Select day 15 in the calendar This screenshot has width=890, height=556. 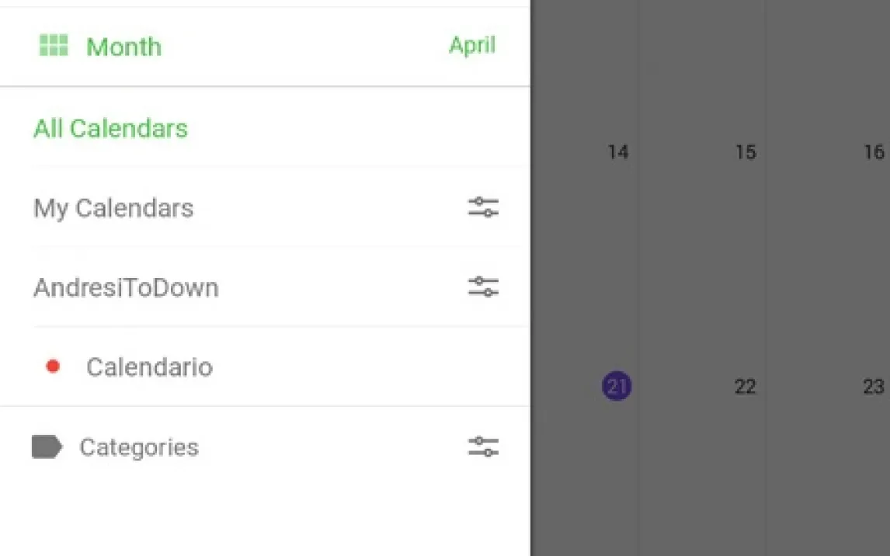point(745,152)
